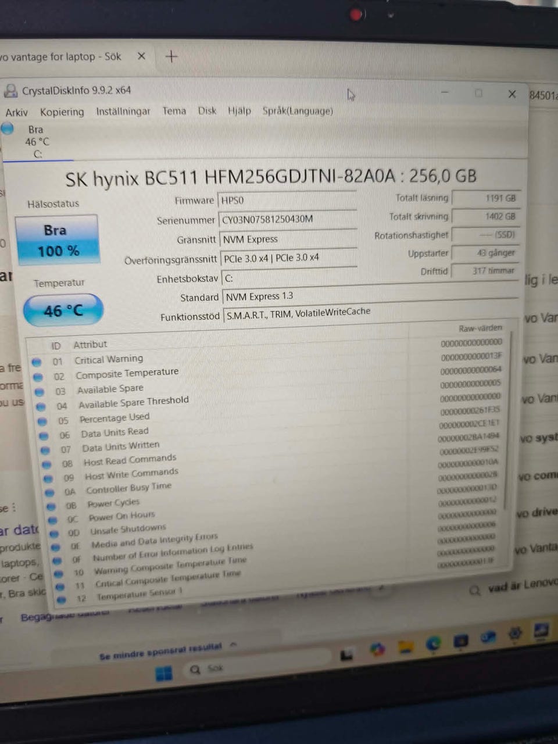
Task: Click the blue dot for Data Units Read
Action: click(44, 435)
